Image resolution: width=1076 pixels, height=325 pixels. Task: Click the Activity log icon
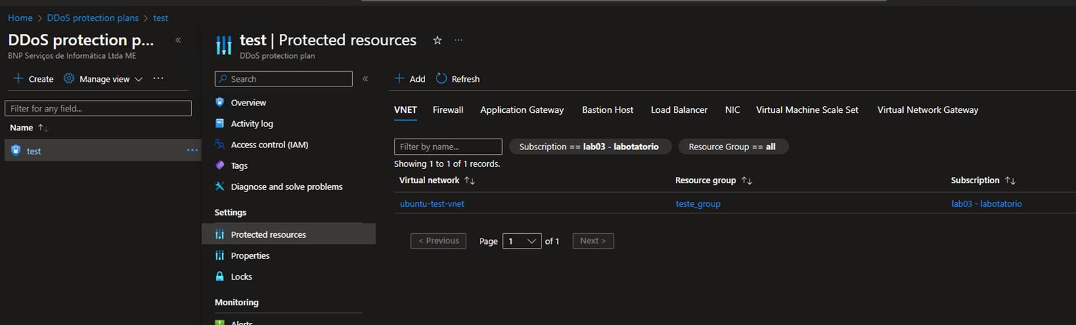(x=220, y=123)
